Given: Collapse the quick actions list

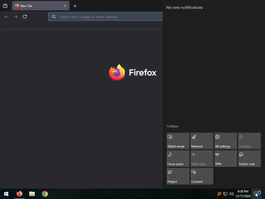Looking at the screenshot, I should coord(173,126).
